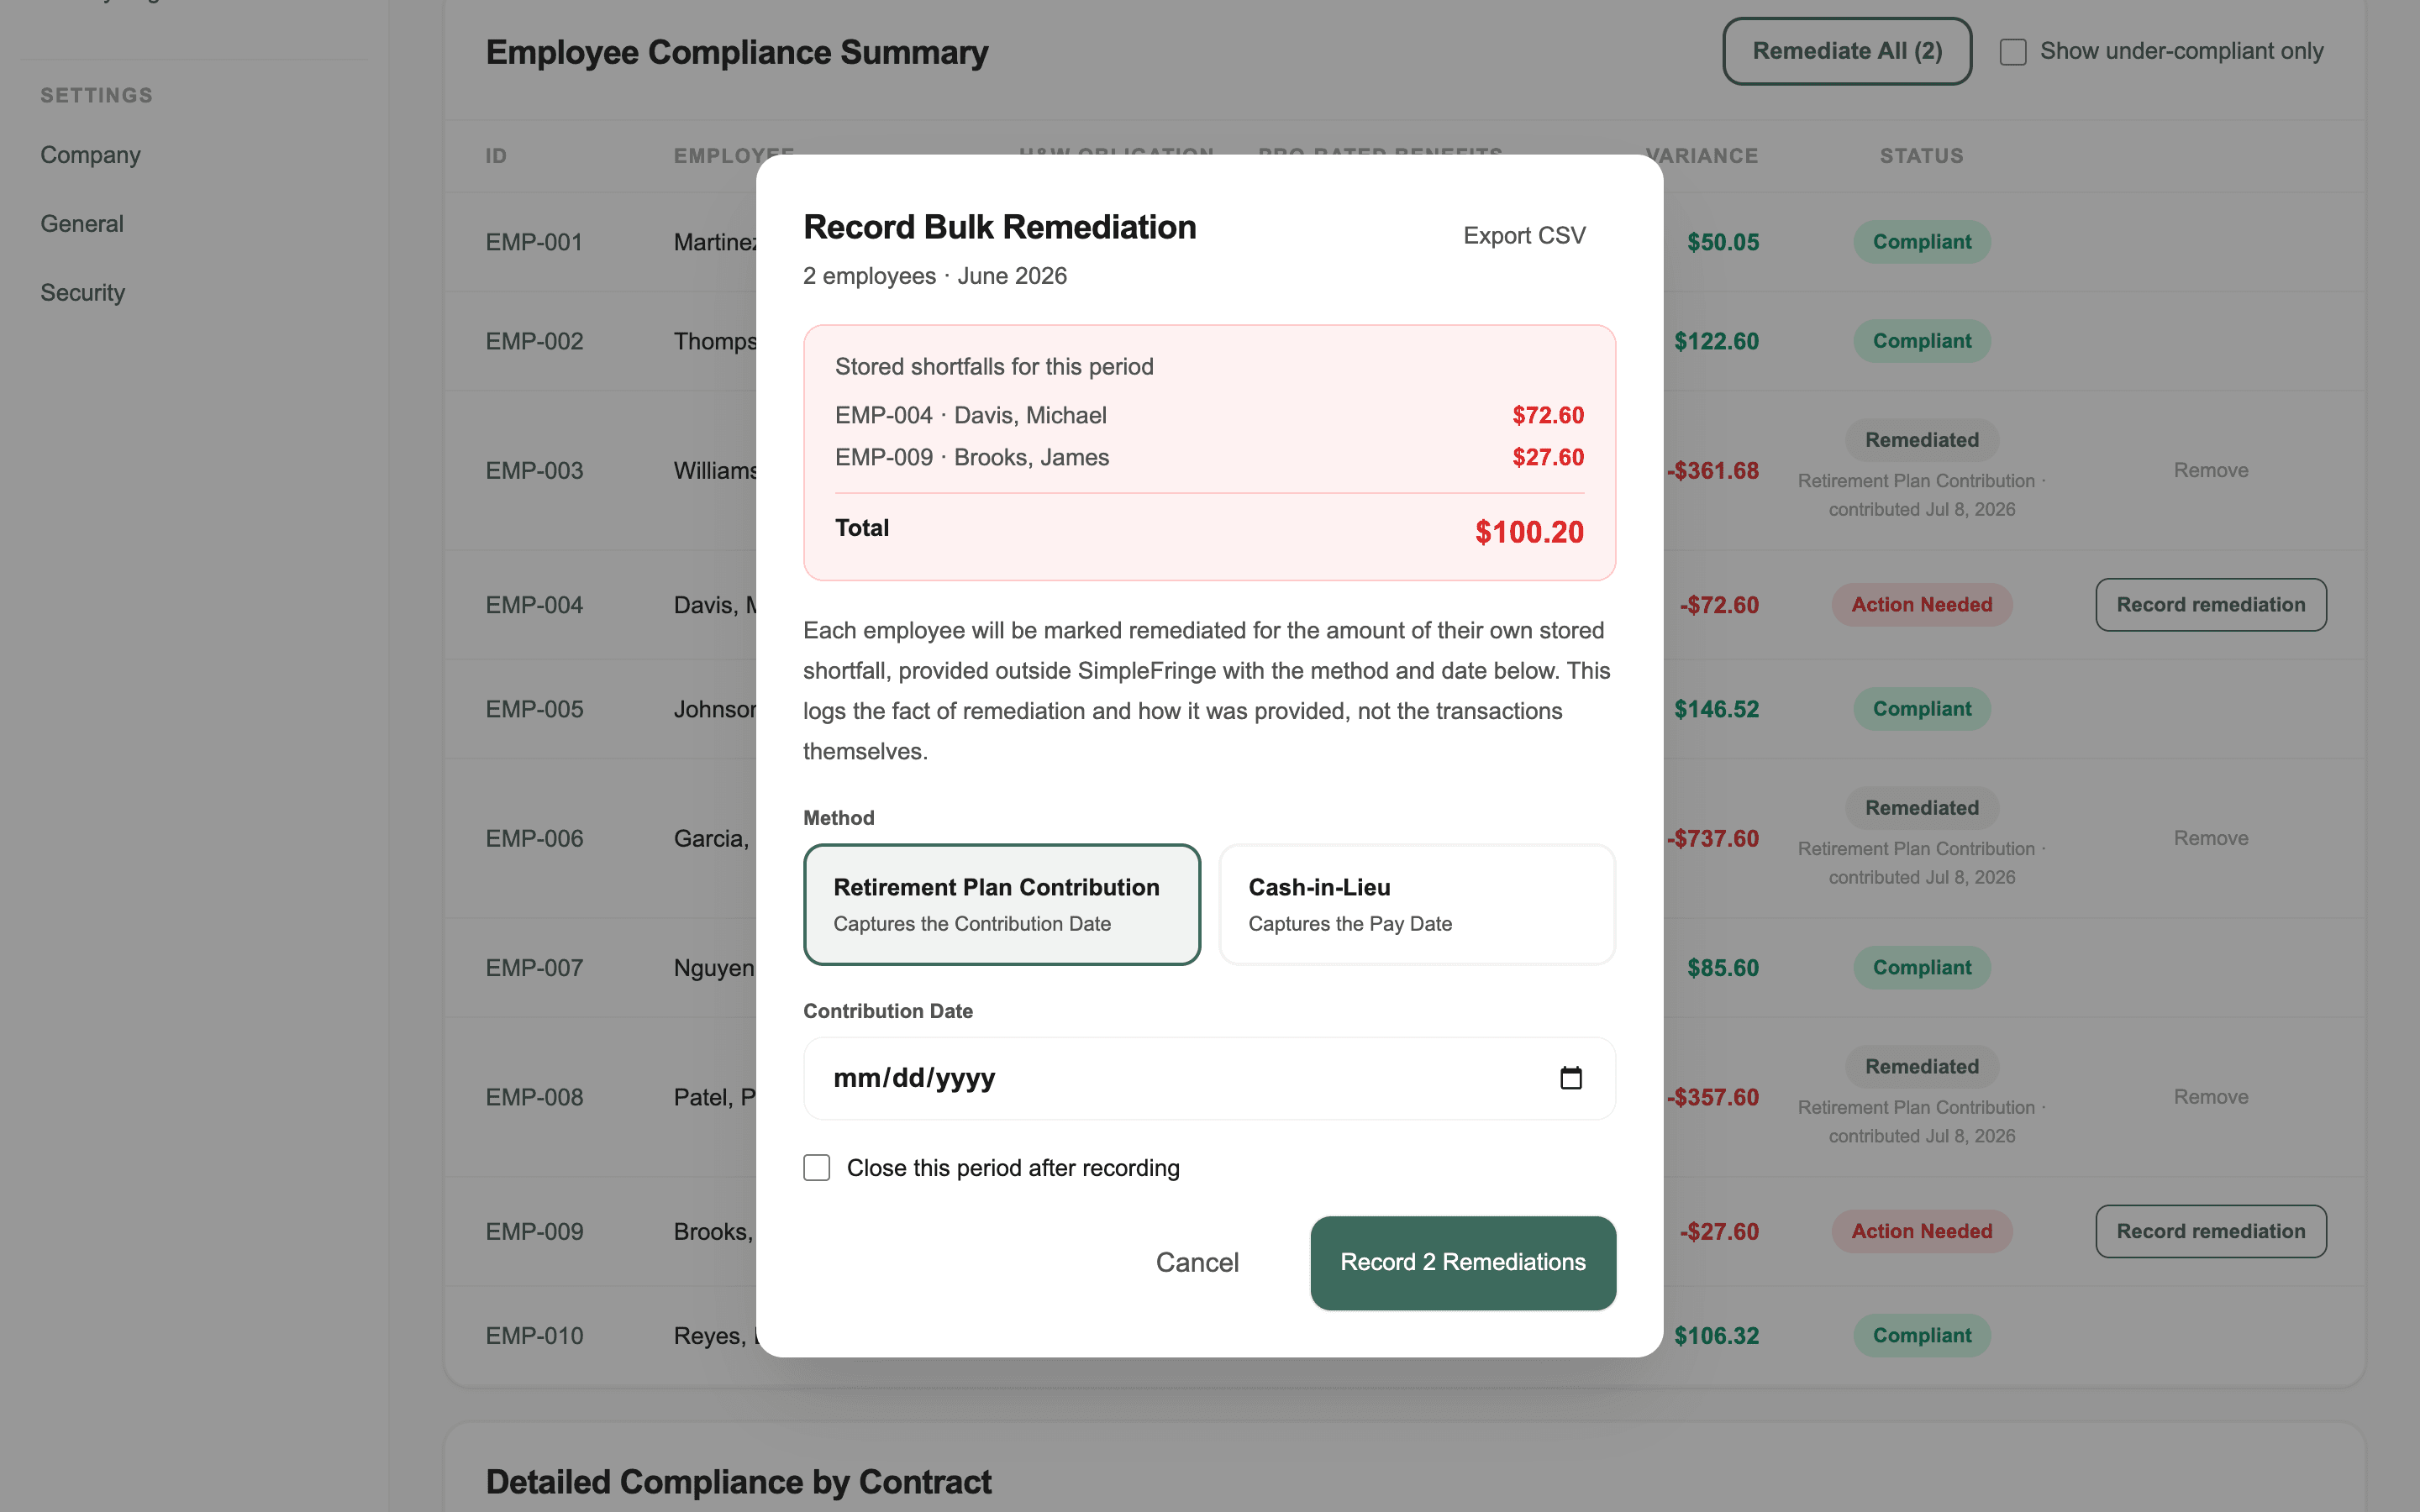Click the EMP-004 Davis, Michael shortfall row

click(1209, 415)
